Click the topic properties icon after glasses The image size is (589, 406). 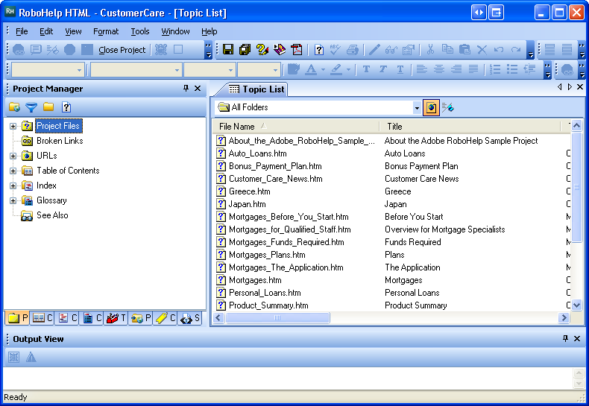409,49
